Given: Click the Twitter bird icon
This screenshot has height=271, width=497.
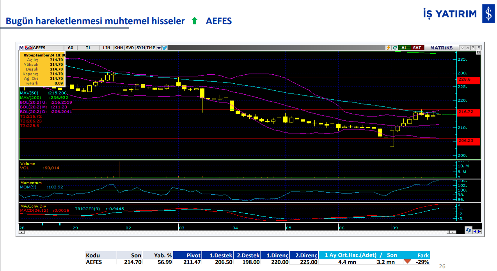Looking at the screenshot, I should tap(164, 48).
